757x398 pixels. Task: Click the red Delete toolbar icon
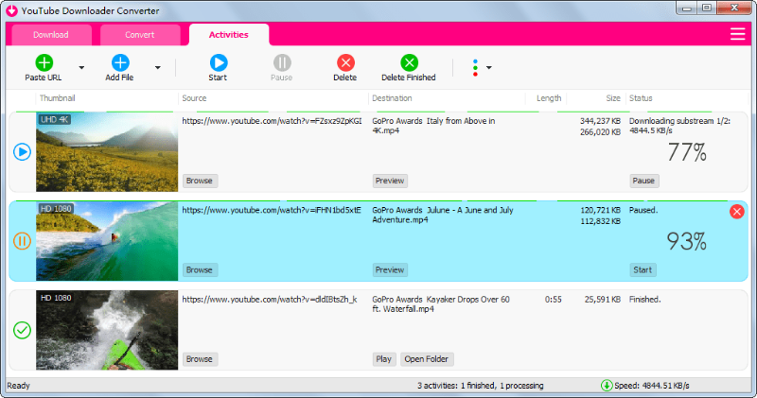pos(345,62)
